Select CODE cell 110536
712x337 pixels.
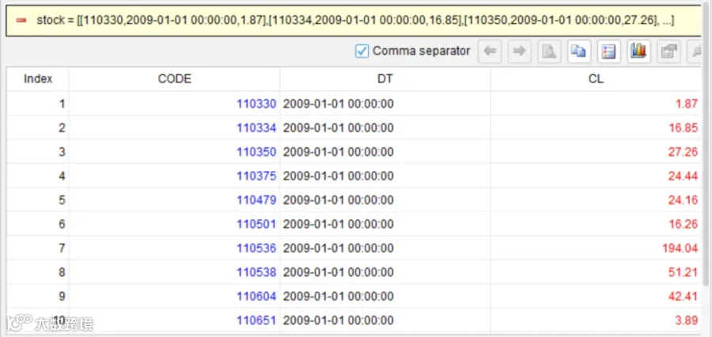coord(256,248)
